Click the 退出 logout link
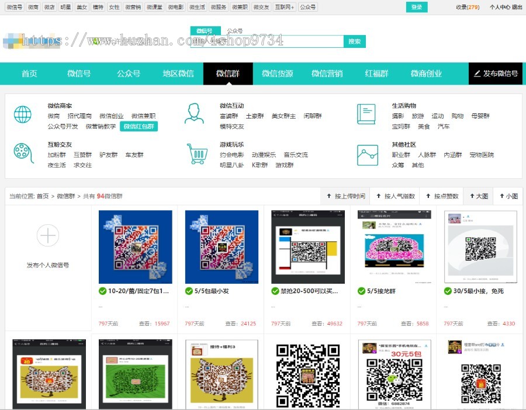This screenshot has width=526, height=410. point(517,7)
